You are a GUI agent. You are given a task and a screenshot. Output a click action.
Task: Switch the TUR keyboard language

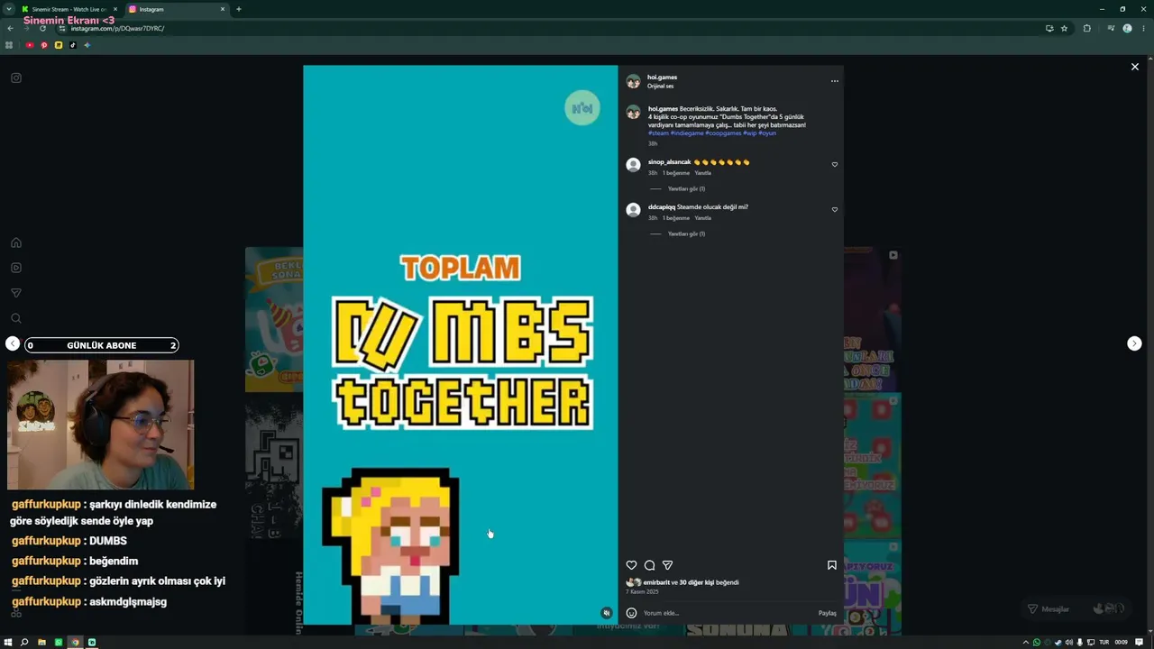coord(1104,642)
